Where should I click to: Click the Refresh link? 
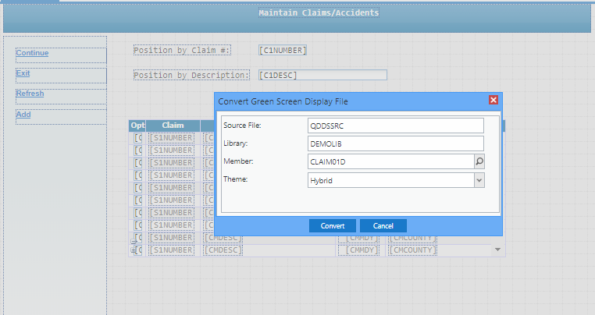coord(30,94)
